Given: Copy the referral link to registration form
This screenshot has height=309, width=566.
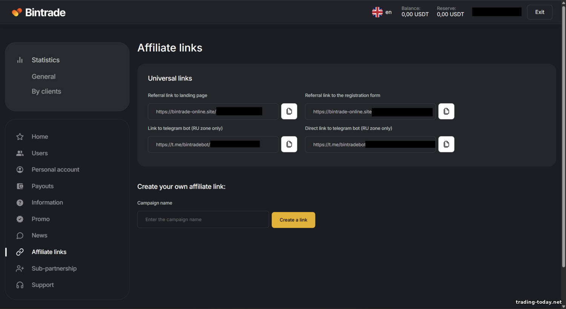Looking at the screenshot, I should (446, 112).
